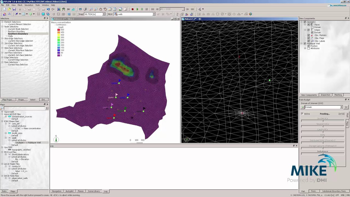
Task: Select the Pan hand tool
Action: [x=100, y=9]
